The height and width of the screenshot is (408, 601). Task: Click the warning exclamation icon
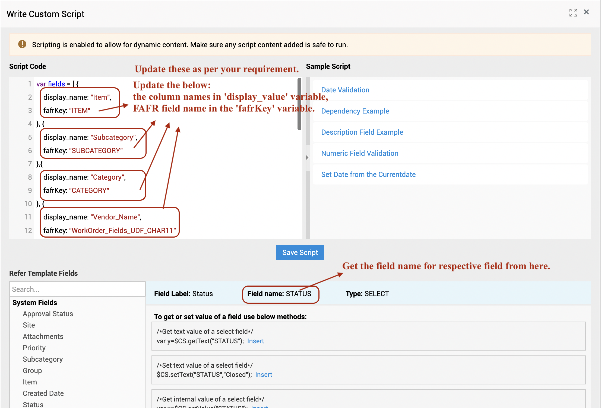(x=22, y=44)
